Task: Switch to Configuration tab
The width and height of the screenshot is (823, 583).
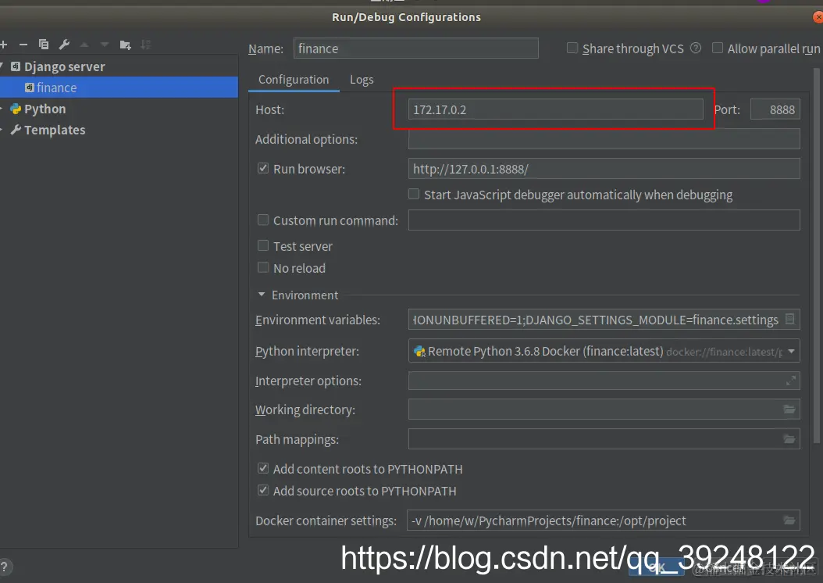Action: click(294, 79)
